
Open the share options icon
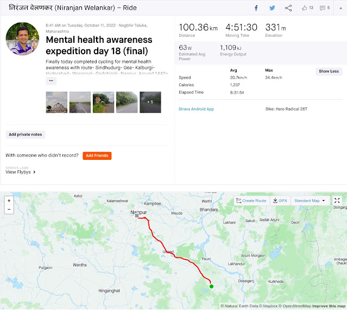coord(288,8)
